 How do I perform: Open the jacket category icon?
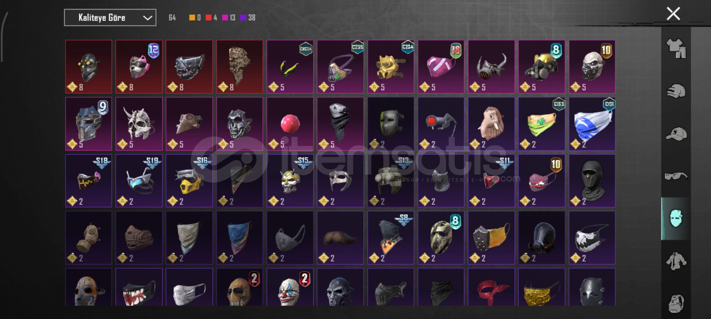(676, 261)
